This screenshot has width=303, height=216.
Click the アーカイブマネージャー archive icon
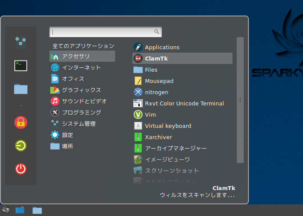tap(138, 148)
